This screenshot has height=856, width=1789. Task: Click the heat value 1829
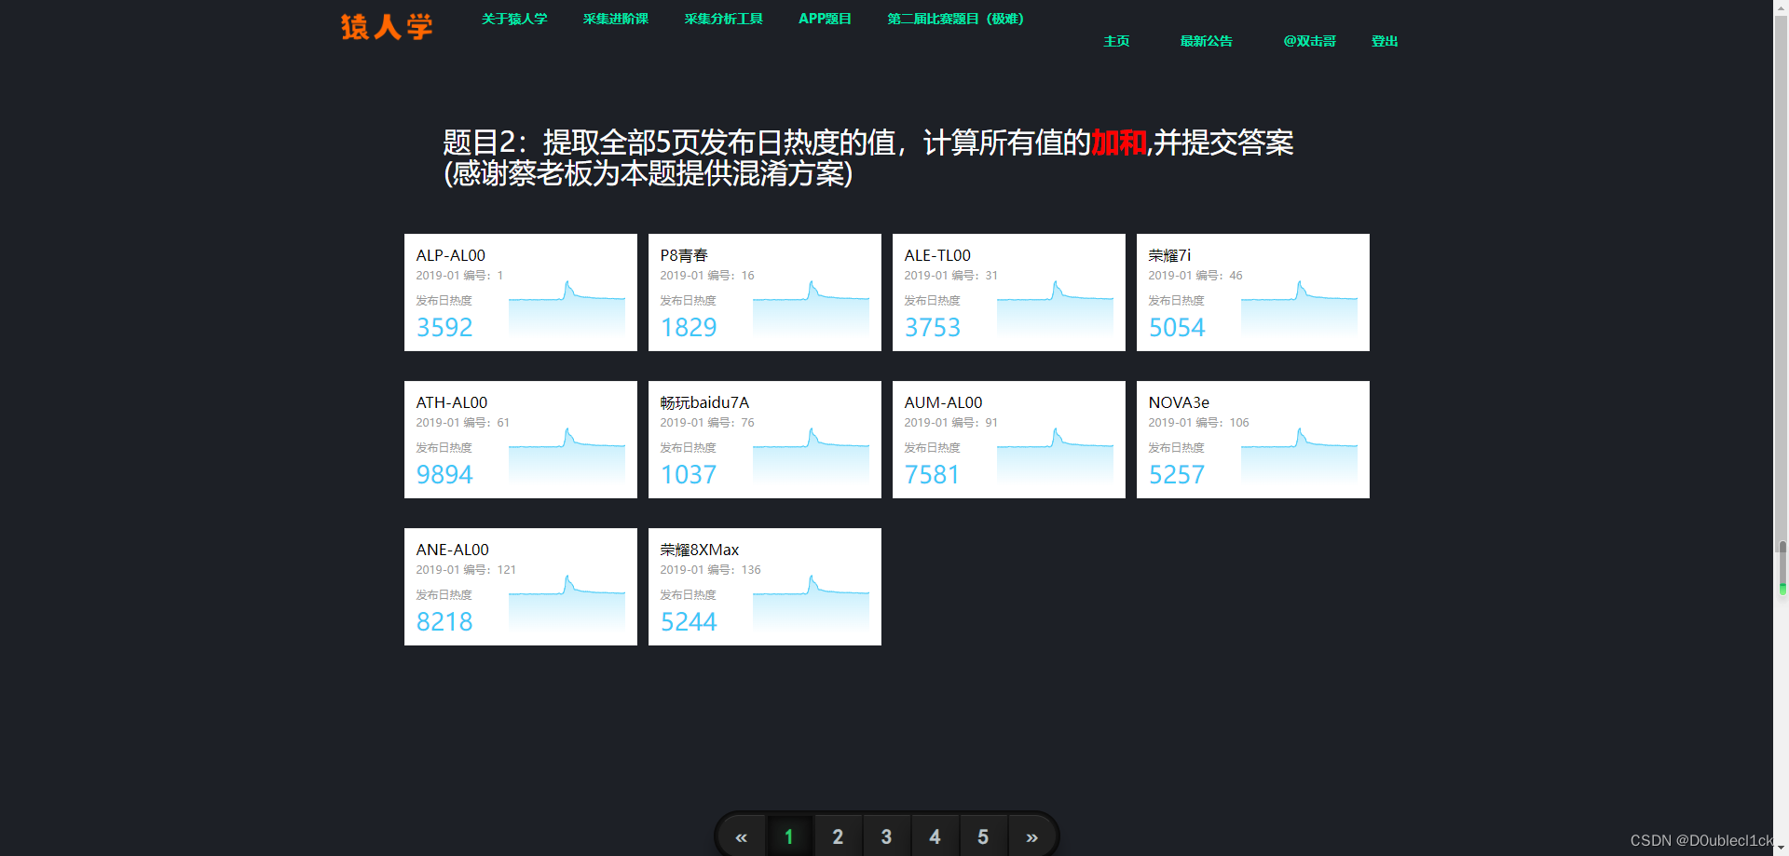(689, 327)
